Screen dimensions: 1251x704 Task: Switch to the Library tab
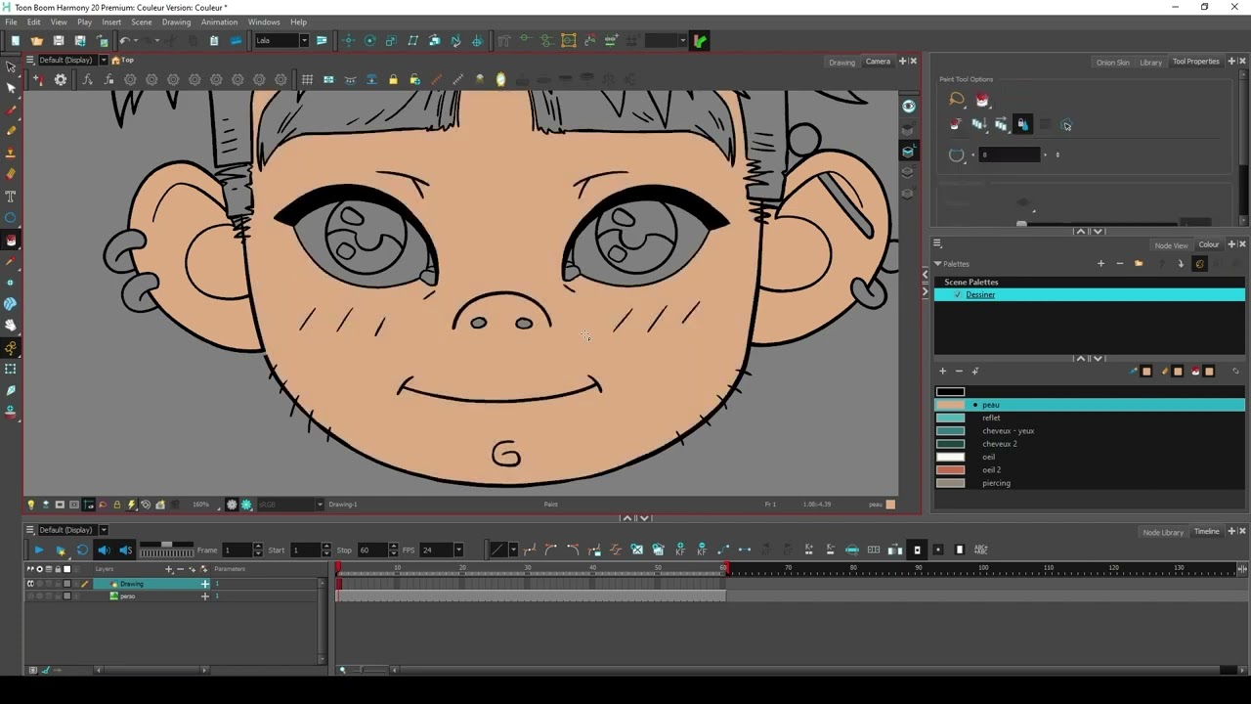coord(1150,63)
